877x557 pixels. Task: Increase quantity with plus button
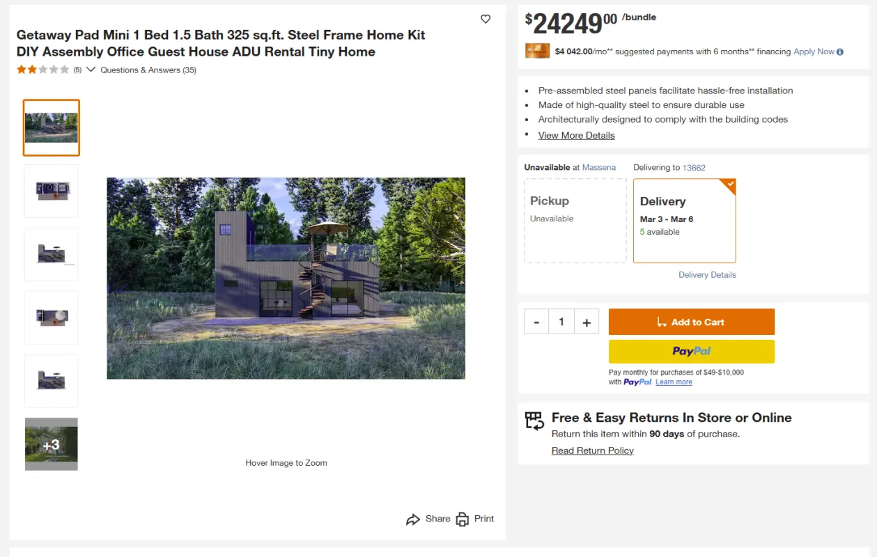coord(587,322)
